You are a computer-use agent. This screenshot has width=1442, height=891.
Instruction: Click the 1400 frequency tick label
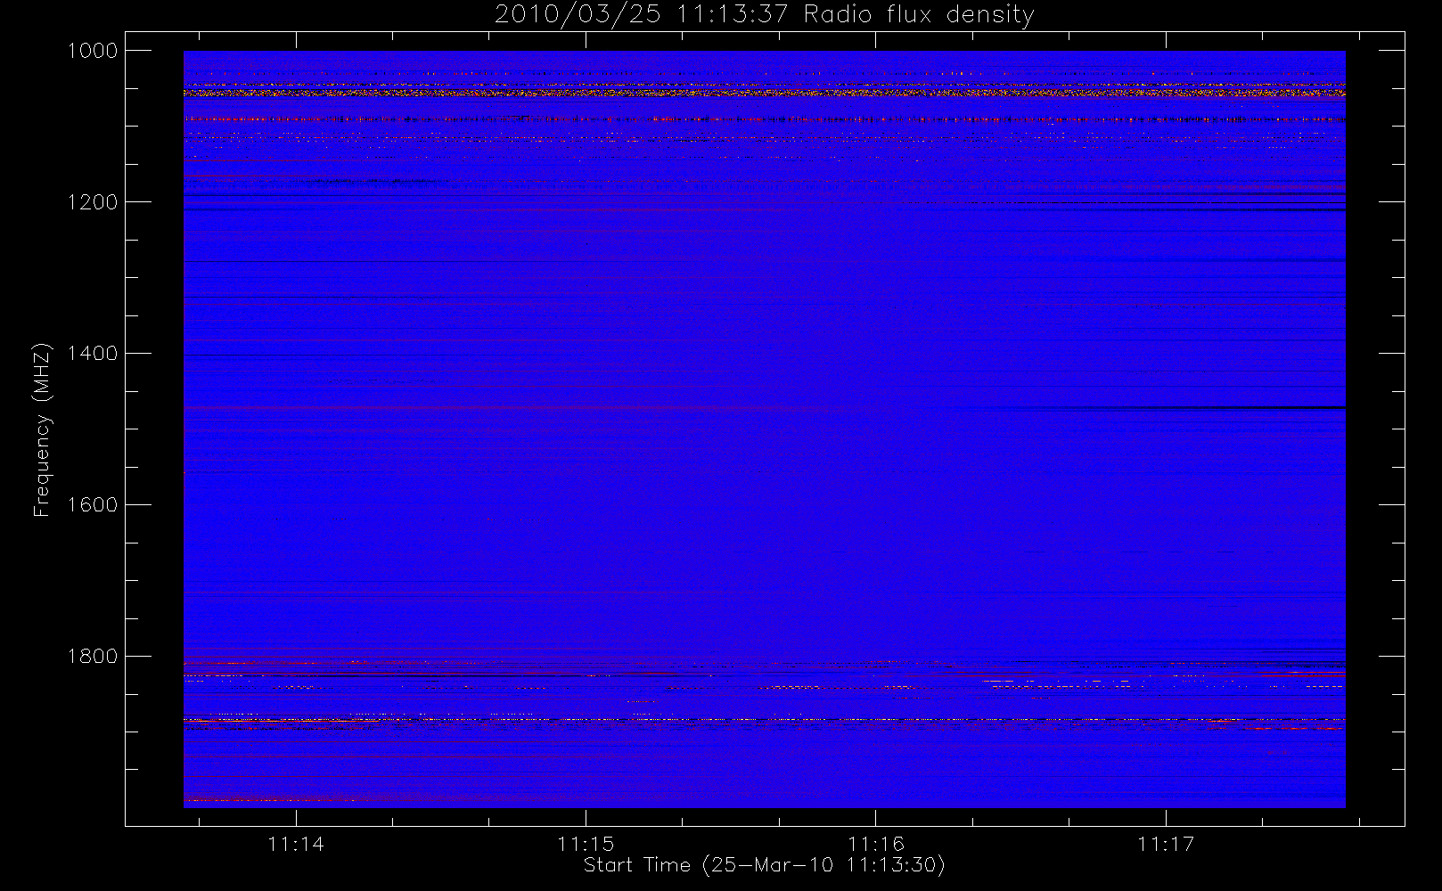tap(93, 354)
